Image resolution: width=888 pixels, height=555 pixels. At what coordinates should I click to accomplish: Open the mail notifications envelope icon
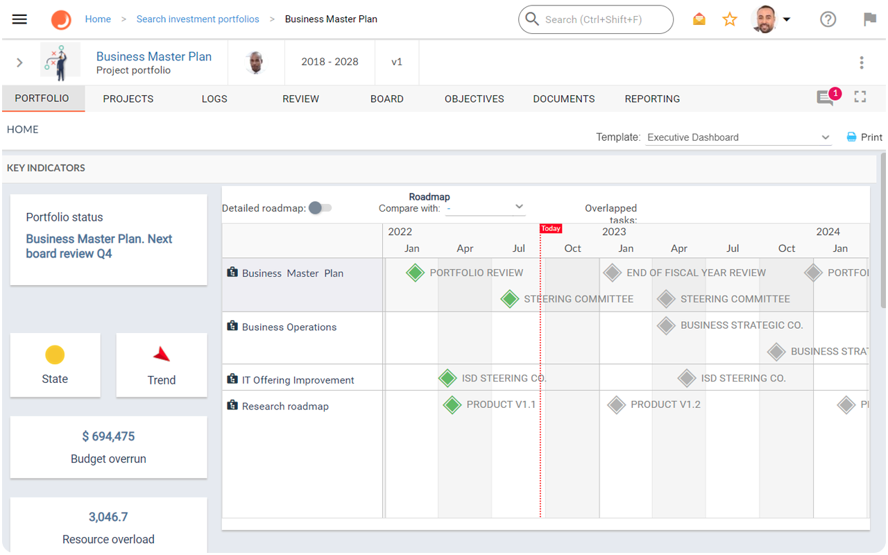(699, 19)
